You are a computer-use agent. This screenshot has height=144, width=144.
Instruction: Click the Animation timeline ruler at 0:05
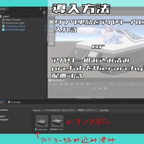[123, 84]
